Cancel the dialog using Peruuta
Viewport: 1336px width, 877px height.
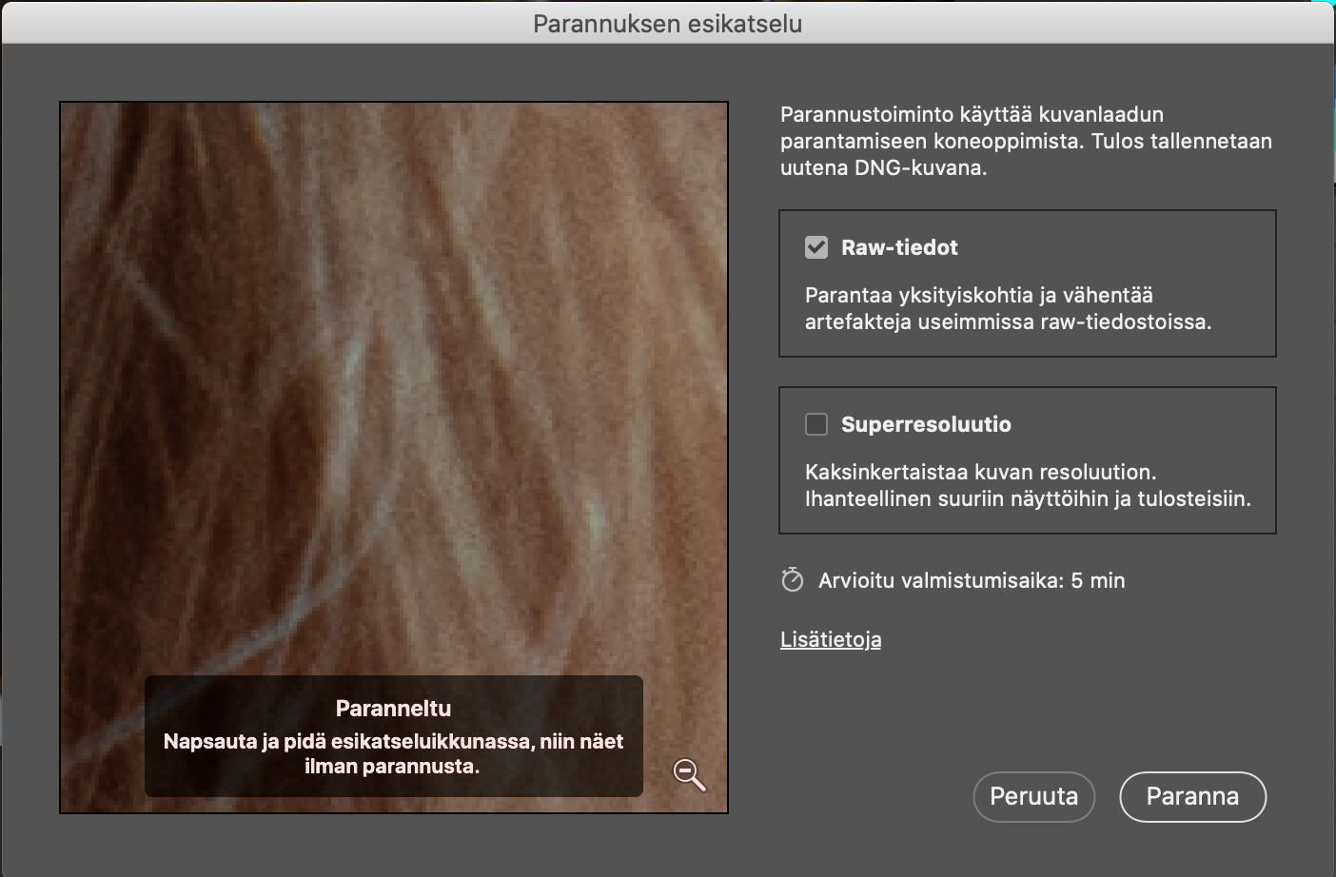tap(1033, 797)
